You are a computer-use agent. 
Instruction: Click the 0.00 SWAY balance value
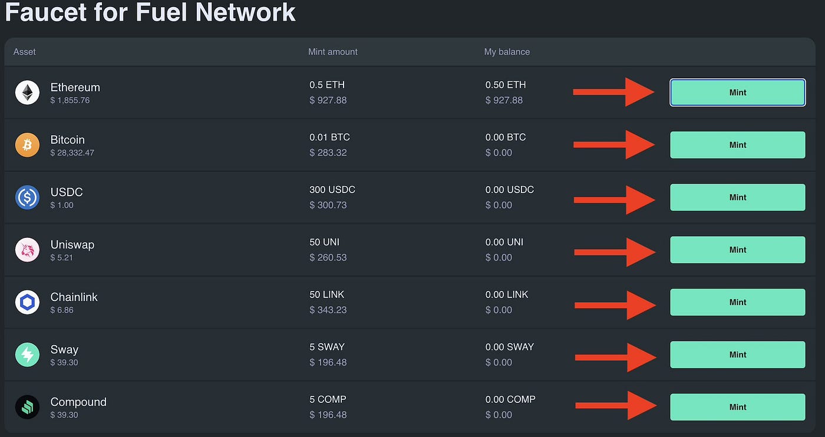point(510,347)
